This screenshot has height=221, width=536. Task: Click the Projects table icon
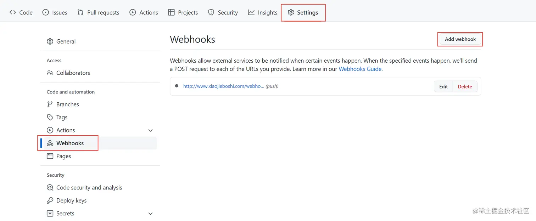pyautogui.click(x=171, y=12)
